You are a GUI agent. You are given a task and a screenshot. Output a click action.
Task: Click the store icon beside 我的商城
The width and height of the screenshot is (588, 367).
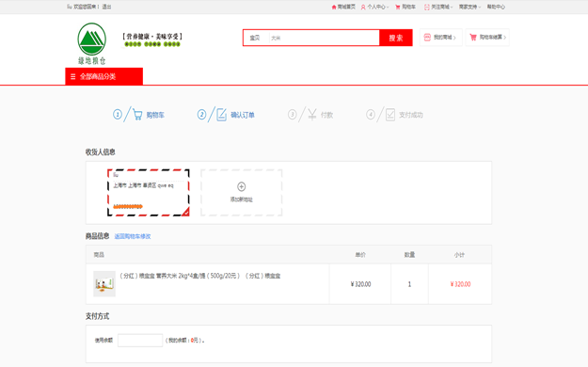427,37
